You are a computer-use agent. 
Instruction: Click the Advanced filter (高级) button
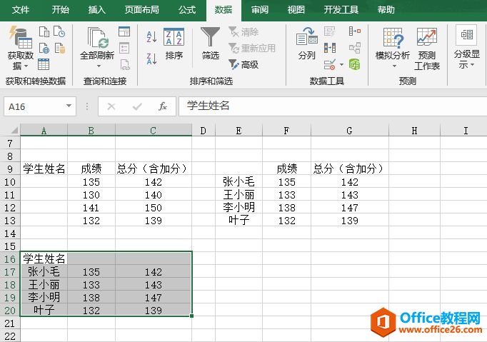tap(243, 64)
